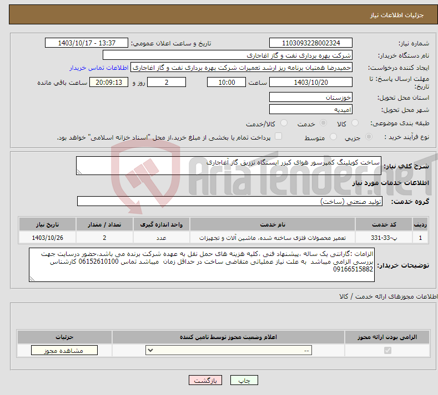Click the بازگشت back button
Image resolution: width=438 pixels, height=395 pixels.
[205, 380]
